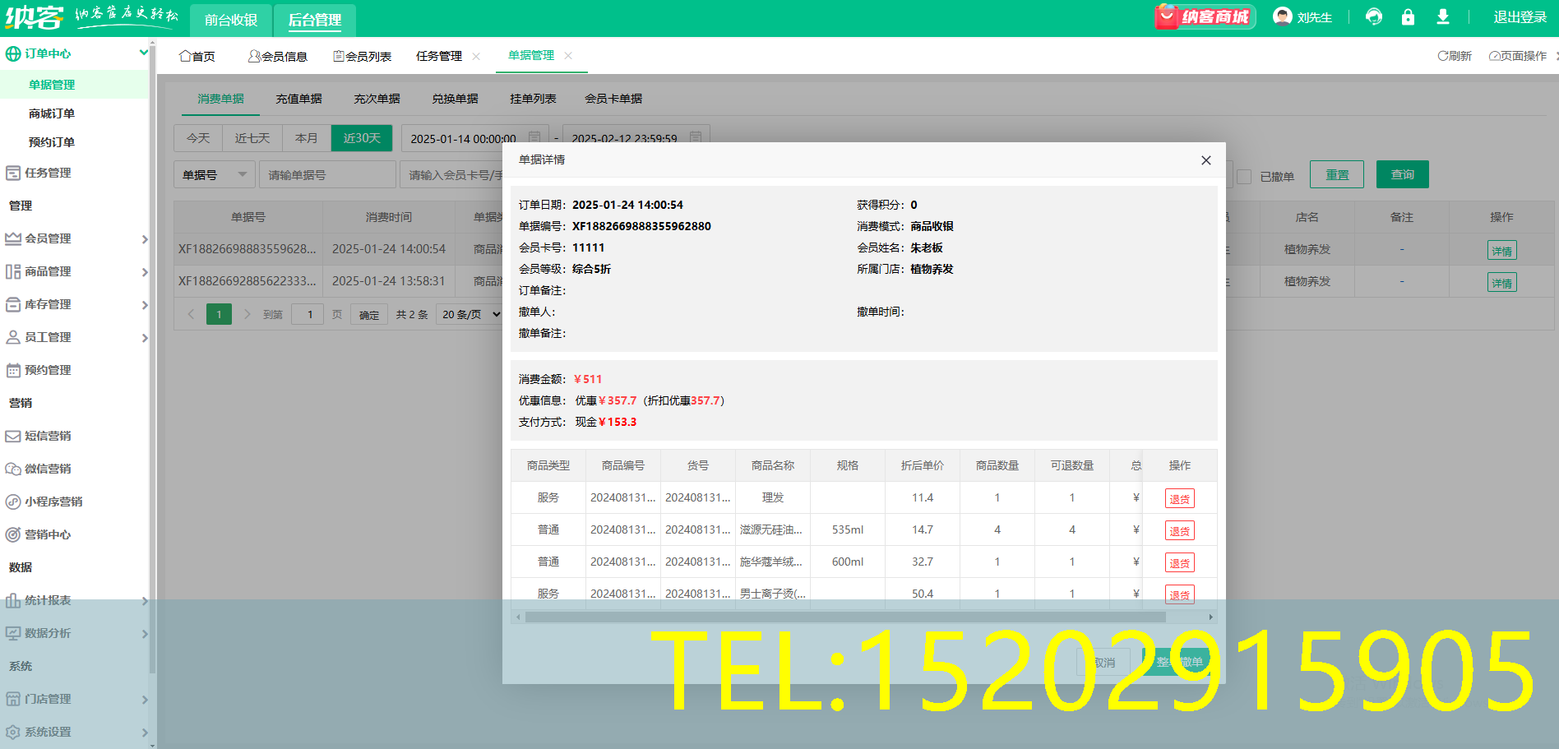The width and height of the screenshot is (1559, 749).
Task: Click the 订单中心 globe icon
Action: point(13,53)
